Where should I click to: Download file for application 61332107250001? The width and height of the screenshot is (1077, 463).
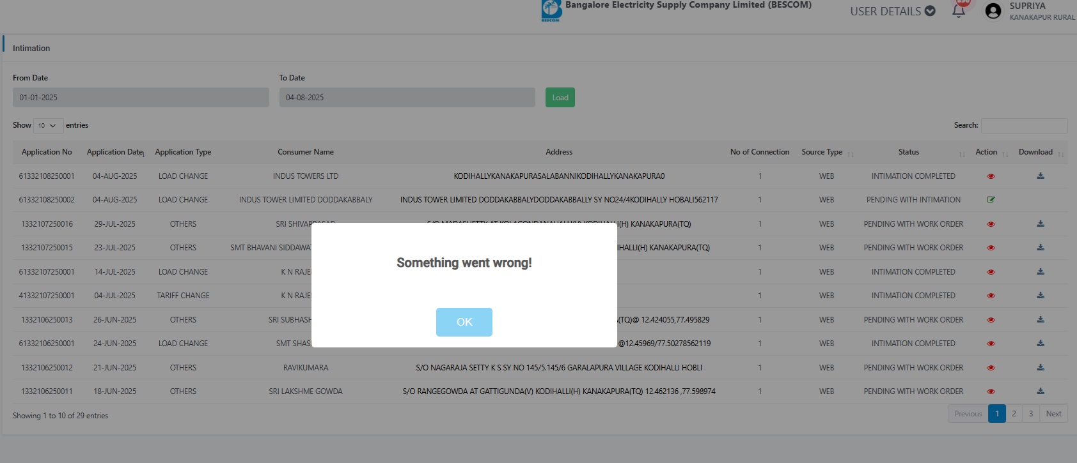(1041, 271)
